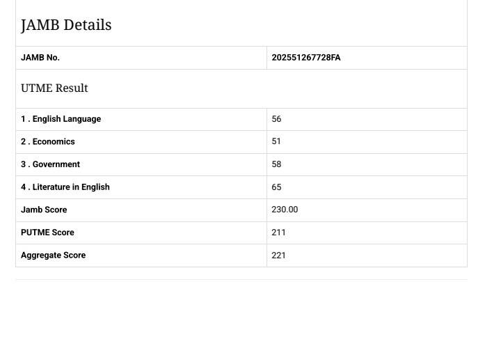Click the PUTME Score label
The image size is (501, 346).
[47, 233]
